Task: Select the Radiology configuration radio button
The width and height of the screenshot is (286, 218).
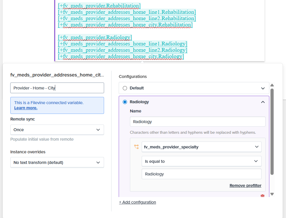Action: (x=125, y=102)
